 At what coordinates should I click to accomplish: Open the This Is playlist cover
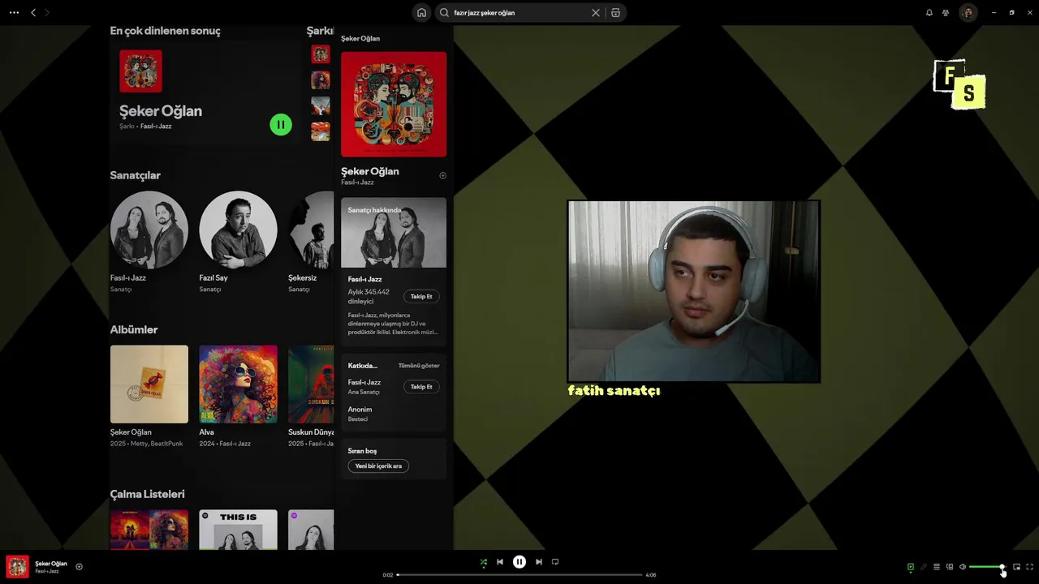(x=238, y=530)
